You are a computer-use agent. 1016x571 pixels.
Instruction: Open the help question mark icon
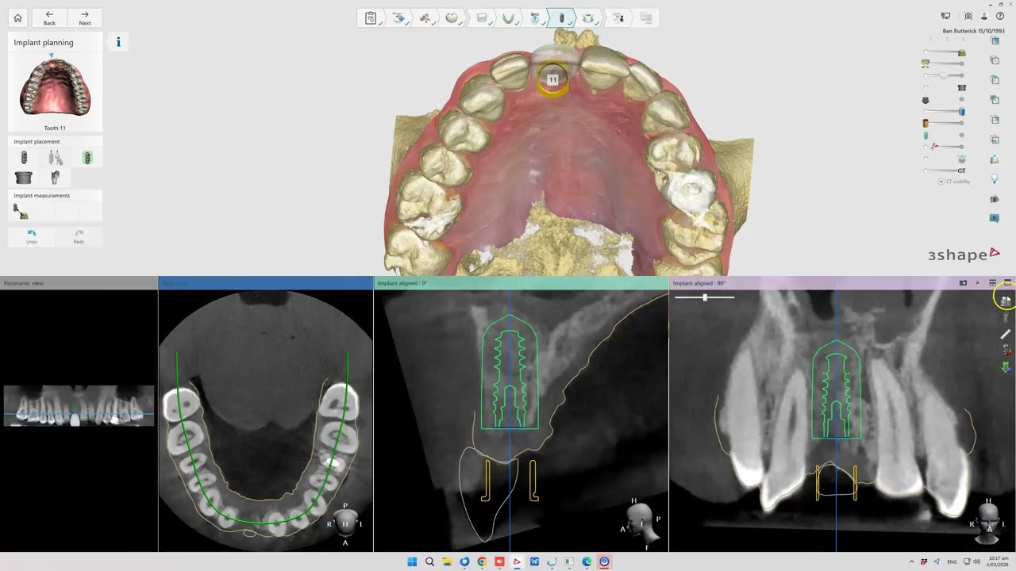[x=1000, y=16]
